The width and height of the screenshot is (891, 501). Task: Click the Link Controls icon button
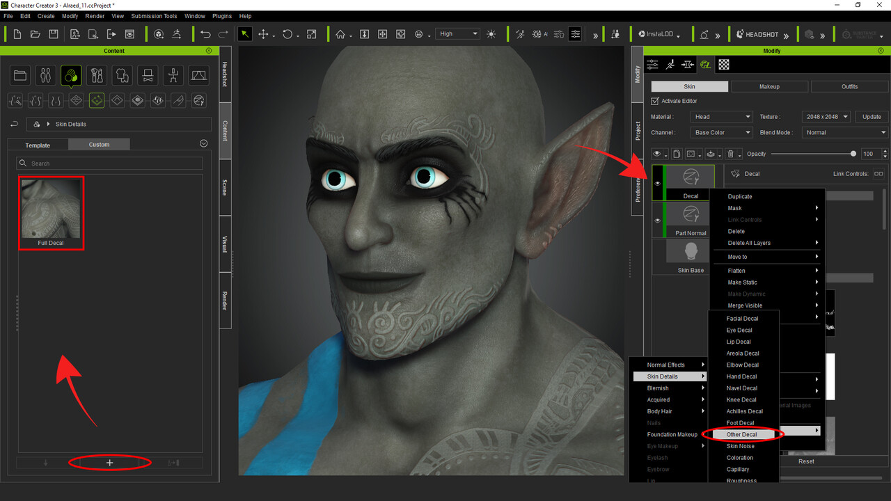point(878,174)
